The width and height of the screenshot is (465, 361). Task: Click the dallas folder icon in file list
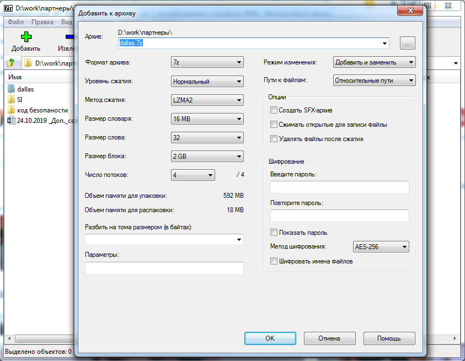[x=11, y=89]
